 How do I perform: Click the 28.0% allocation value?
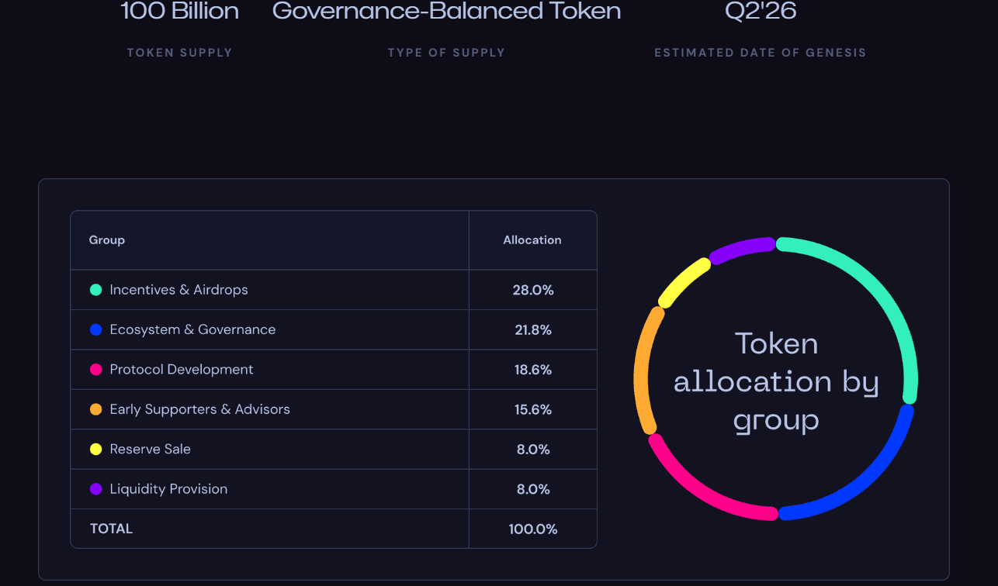click(x=533, y=290)
